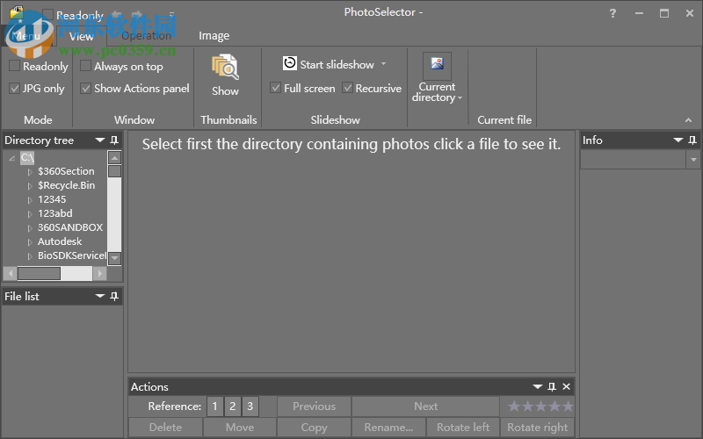Open the Info combo box dropdown
The image size is (703, 439).
pos(693,160)
